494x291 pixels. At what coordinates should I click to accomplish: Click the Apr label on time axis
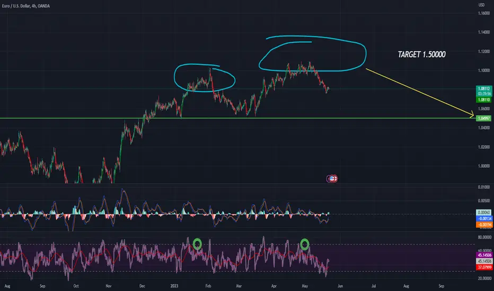point(274,286)
